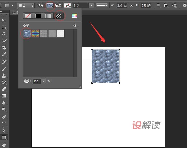Activate the Eraser tool
Image resolution: width=187 pixels, height=148 pixels.
[4, 89]
